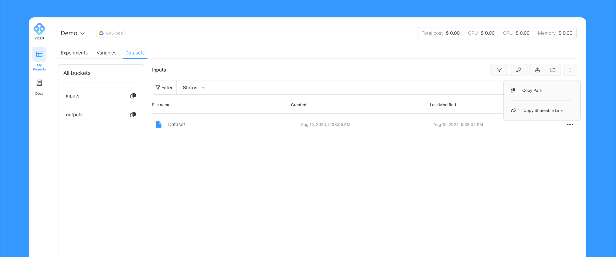Copy the outputs bucket path icon
This screenshot has width=616, height=257.
133,115
